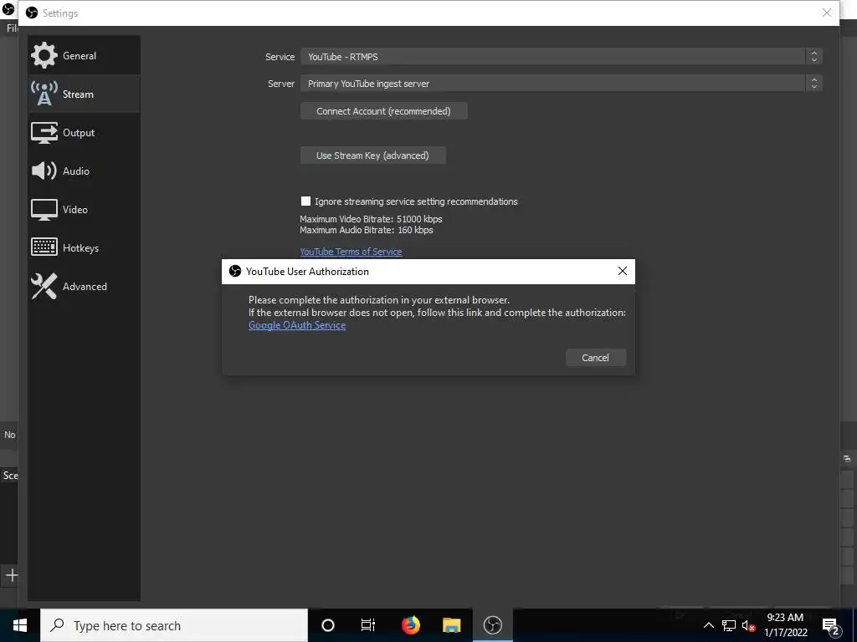Expand the Server dropdown list
This screenshot has width=857, height=642.
point(561,84)
